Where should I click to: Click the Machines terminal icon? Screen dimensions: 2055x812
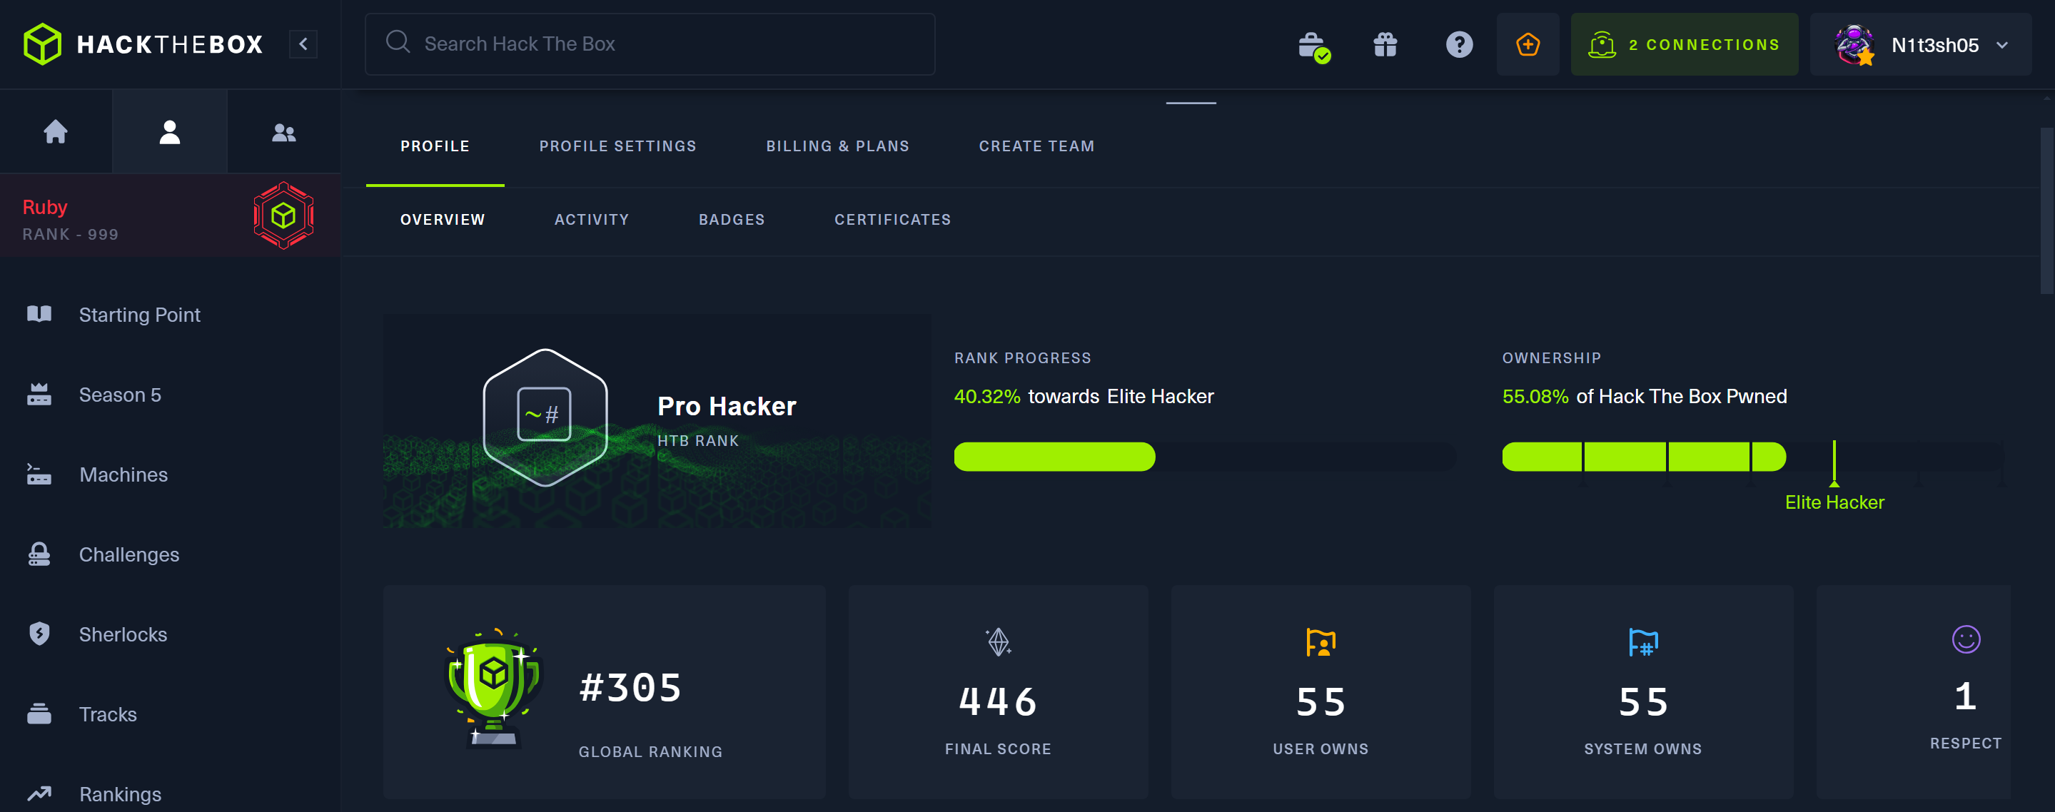point(39,474)
